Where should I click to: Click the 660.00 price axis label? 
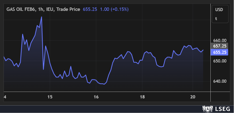(x=220, y=41)
